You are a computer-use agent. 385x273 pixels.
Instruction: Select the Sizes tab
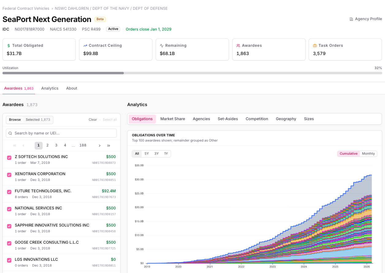pos(309,119)
